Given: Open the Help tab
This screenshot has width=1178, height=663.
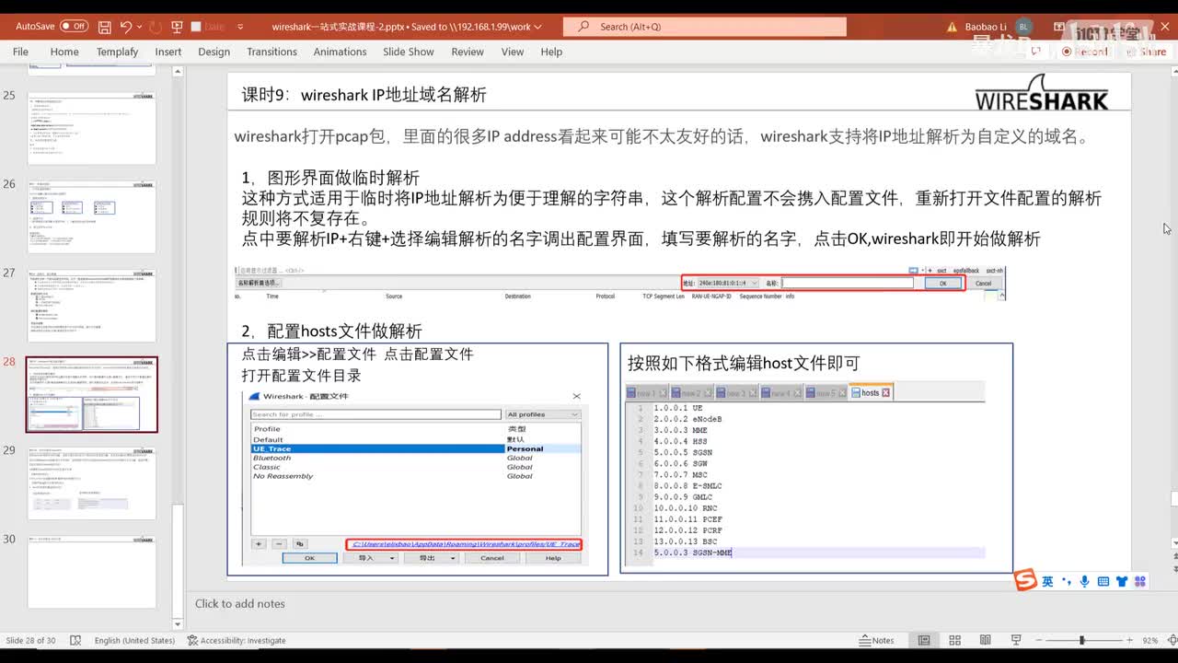Looking at the screenshot, I should [x=551, y=52].
